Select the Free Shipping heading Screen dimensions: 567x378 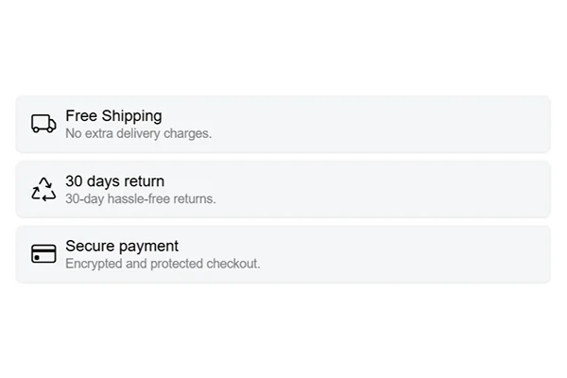pyautogui.click(x=113, y=116)
